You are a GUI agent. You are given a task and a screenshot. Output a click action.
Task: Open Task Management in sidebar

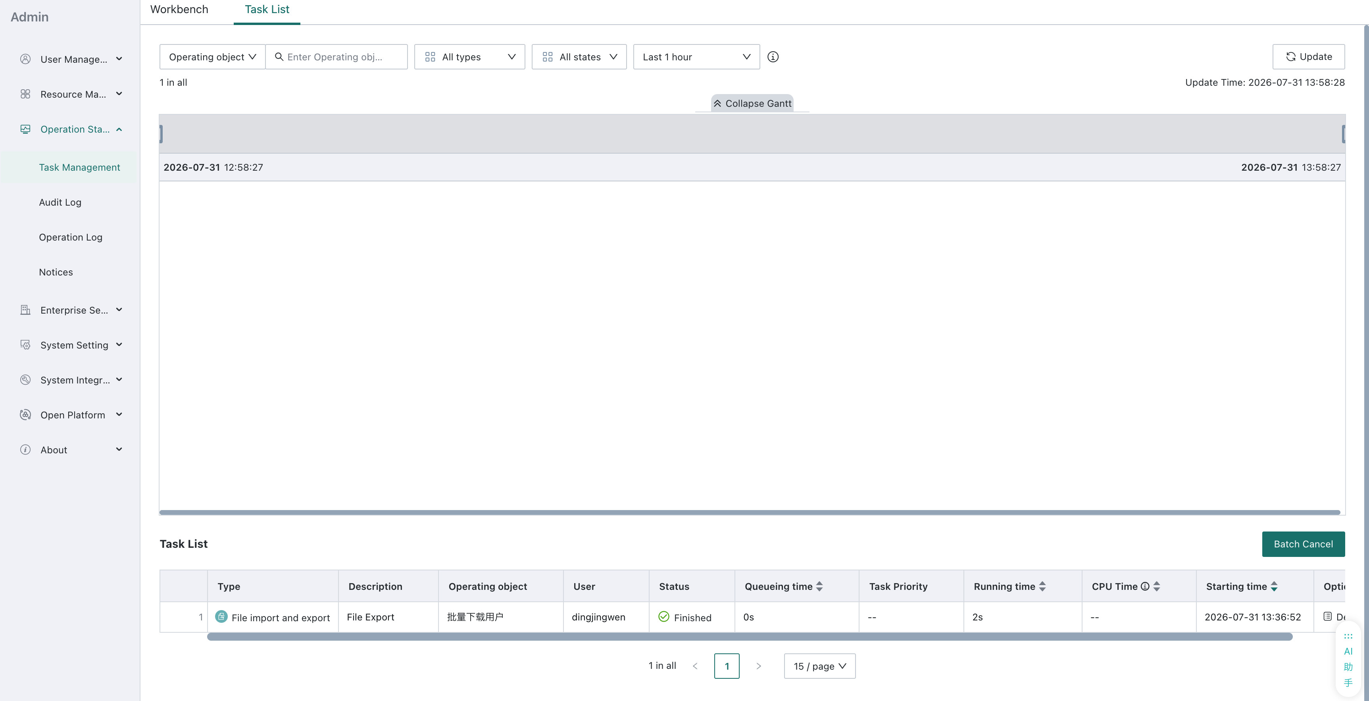tap(80, 168)
